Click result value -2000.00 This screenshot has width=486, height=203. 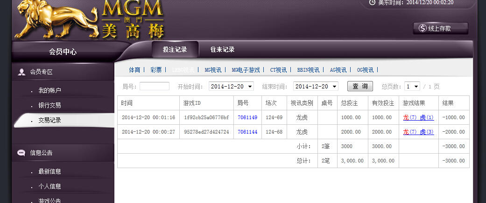(x=453, y=132)
